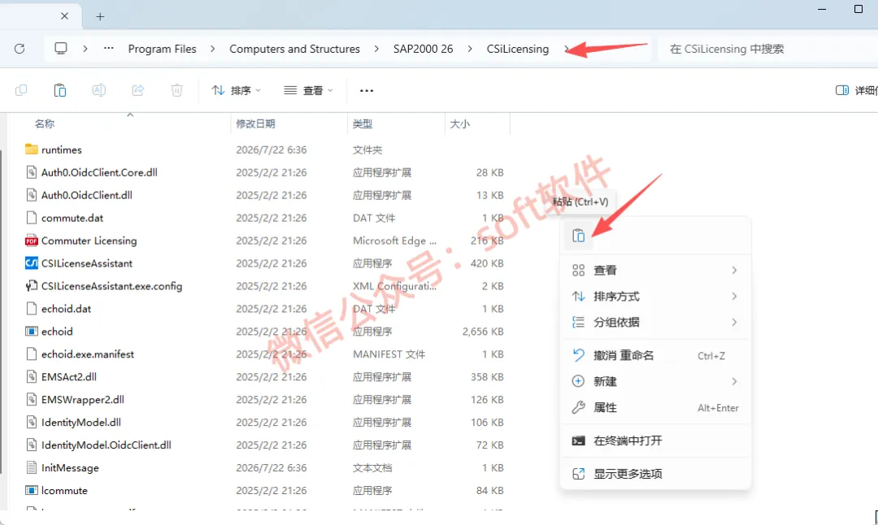Click the Rename icon in the toolbar
This screenshot has height=525, width=878.
tap(99, 90)
